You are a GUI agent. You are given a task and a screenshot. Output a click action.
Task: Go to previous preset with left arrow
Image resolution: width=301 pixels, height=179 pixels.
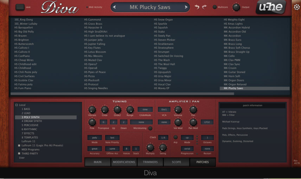coord(114,7)
